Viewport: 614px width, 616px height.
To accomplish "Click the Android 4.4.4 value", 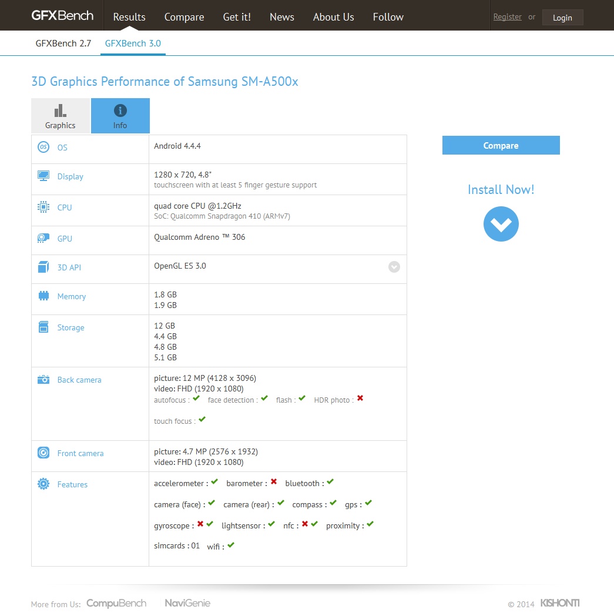I will (x=177, y=146).
